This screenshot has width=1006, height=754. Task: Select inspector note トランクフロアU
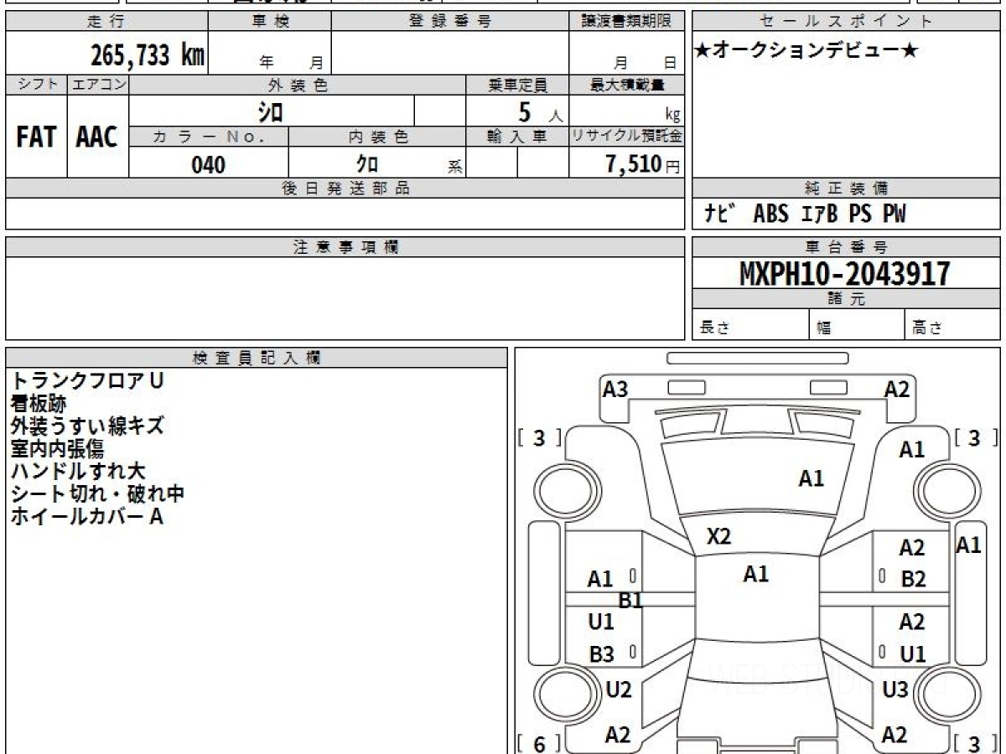(x=87, y=380)
